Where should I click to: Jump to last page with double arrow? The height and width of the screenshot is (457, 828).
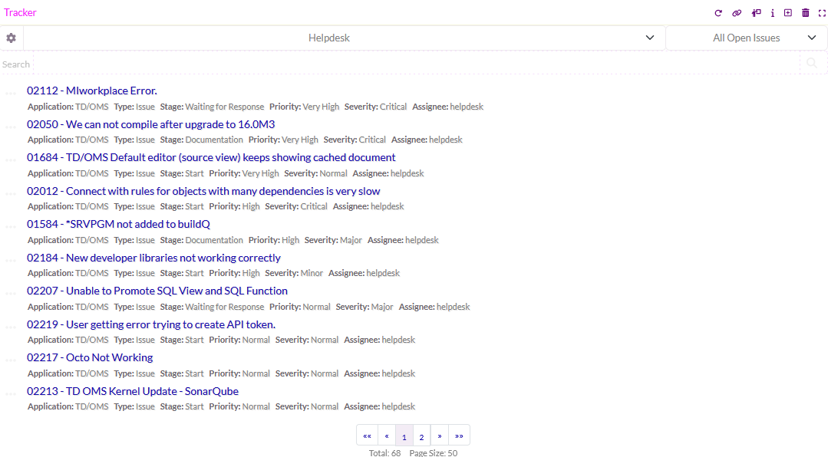pyautogui.click(x=459, y=436)
